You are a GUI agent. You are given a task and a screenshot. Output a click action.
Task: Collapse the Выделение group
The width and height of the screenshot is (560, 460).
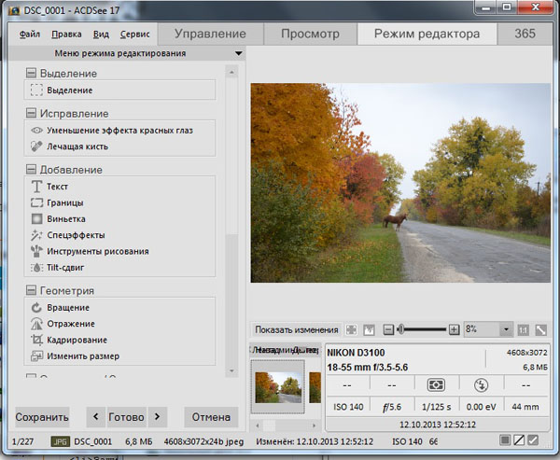(32, 73)
